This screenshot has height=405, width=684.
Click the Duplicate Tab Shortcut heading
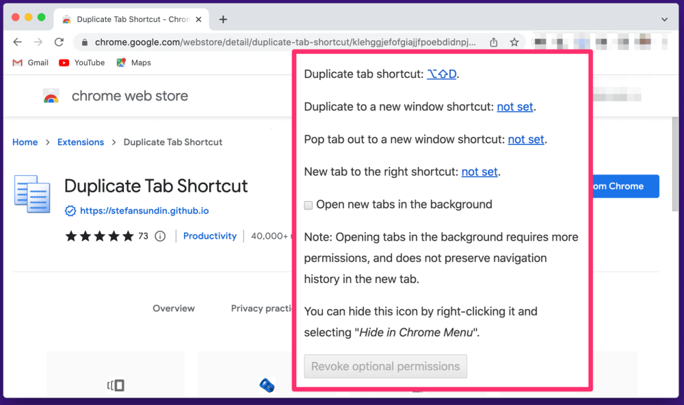(156, 186)
